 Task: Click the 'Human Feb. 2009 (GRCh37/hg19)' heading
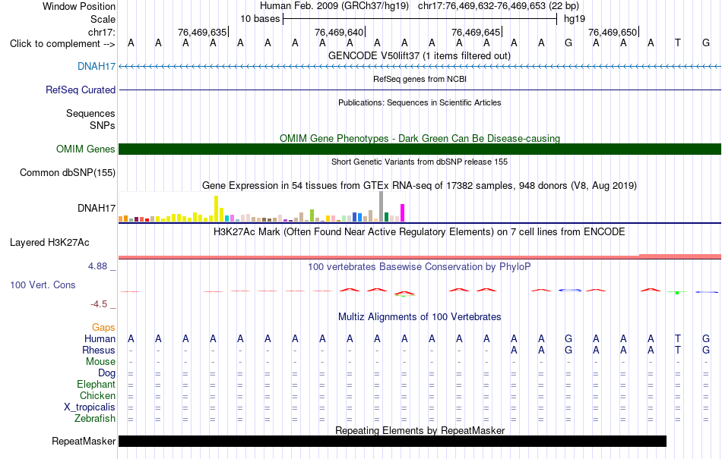point(334,6)
